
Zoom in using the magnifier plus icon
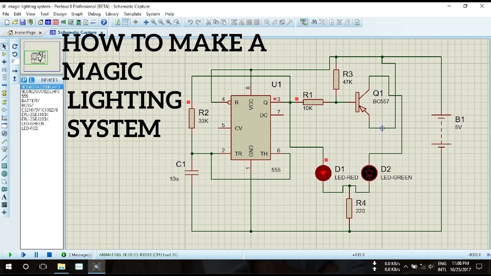pyautogui.click(x=153, y=22)
